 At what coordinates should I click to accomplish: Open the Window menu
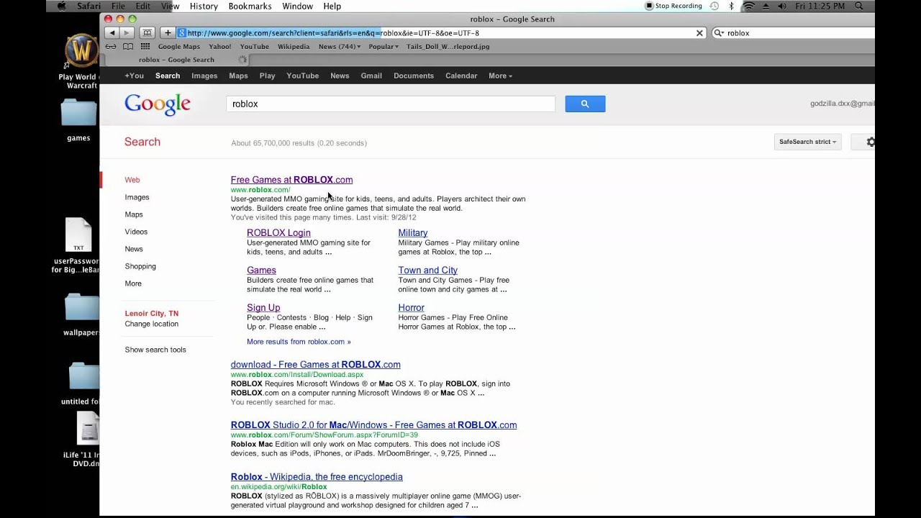coord(297,6)
